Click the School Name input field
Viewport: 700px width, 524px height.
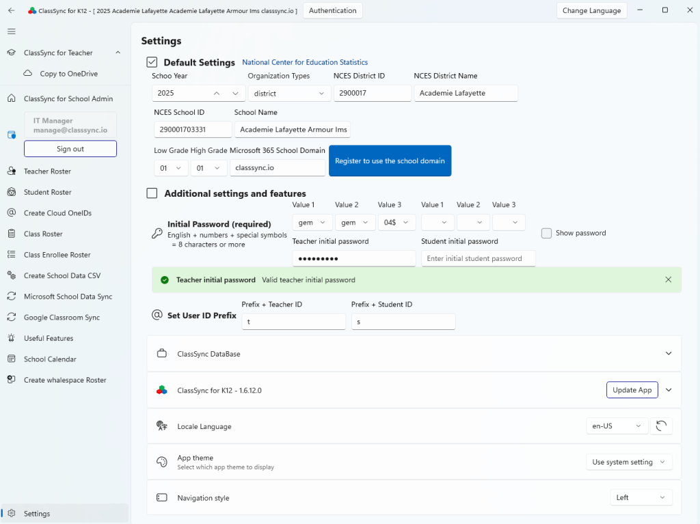[x=293, y=129]
